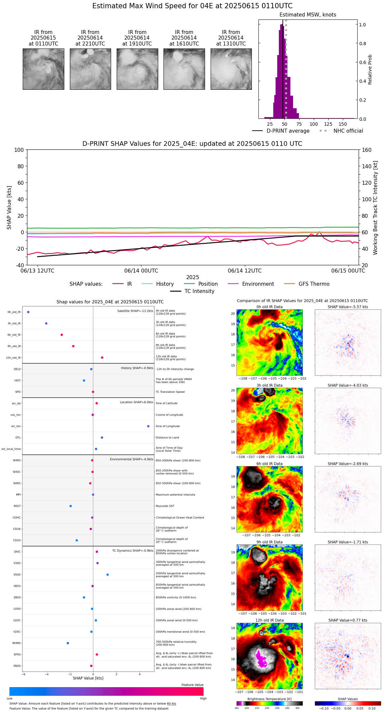Click the magenta Environment legend marker
This screenshot has height=712, width=385.
(x=233, y=284)
